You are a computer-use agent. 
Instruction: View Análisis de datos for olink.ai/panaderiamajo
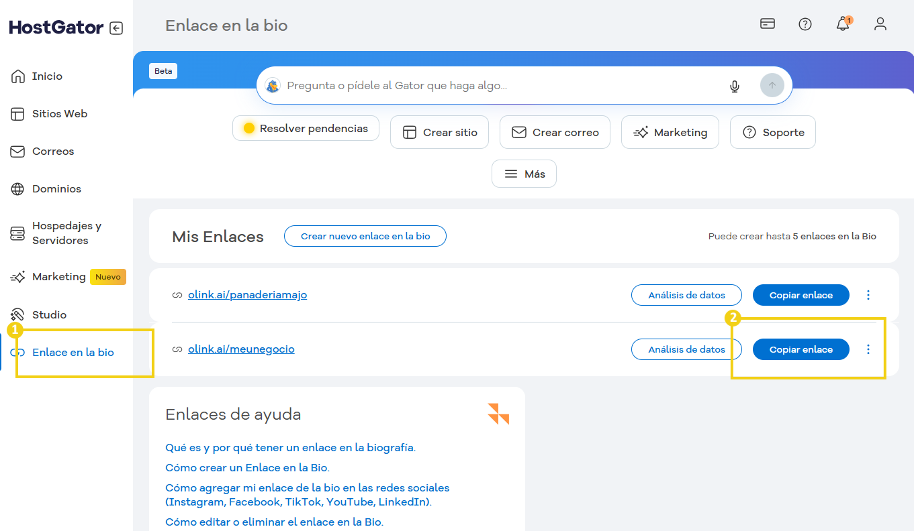[686, 294]
